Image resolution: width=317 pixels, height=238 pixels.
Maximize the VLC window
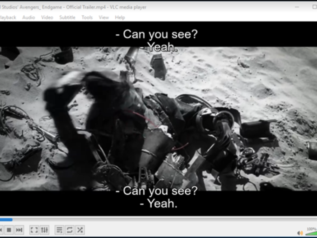(314, 7)
